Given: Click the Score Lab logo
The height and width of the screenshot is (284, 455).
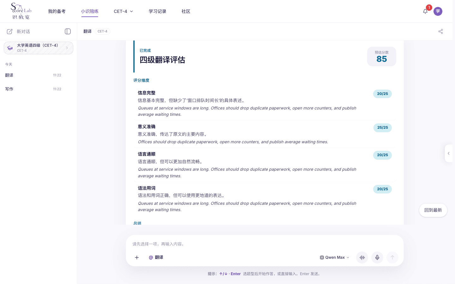Looking at the screenshot, I should pos(21,11).
